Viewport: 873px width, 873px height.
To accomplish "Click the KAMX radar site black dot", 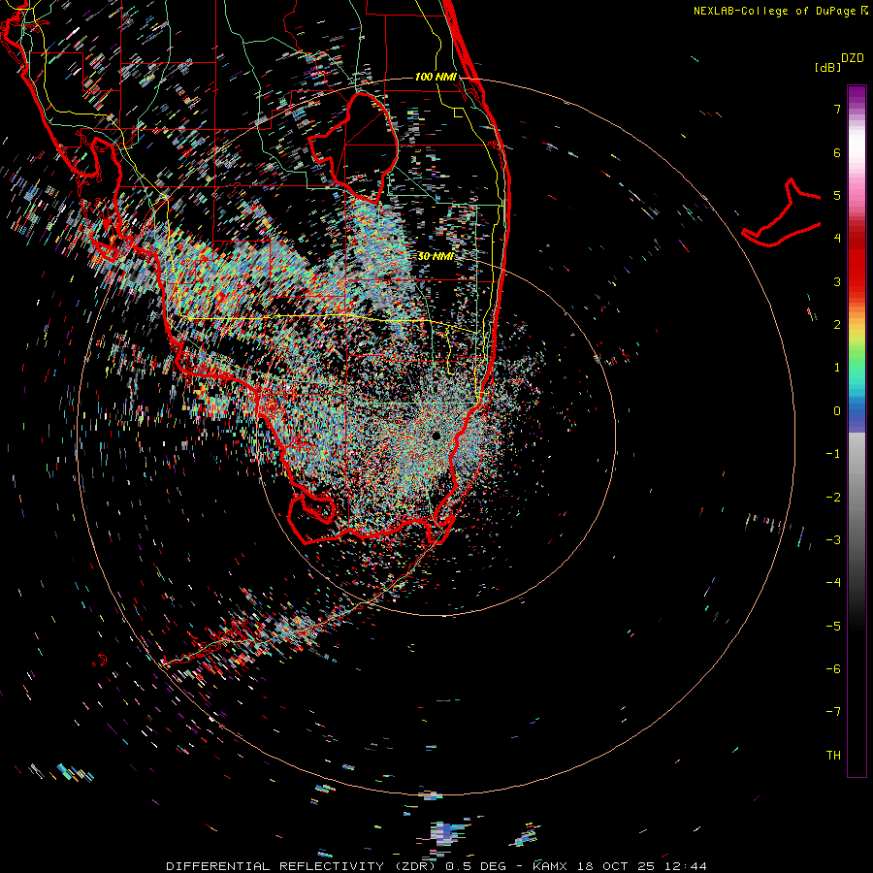I will pos(436,436).
